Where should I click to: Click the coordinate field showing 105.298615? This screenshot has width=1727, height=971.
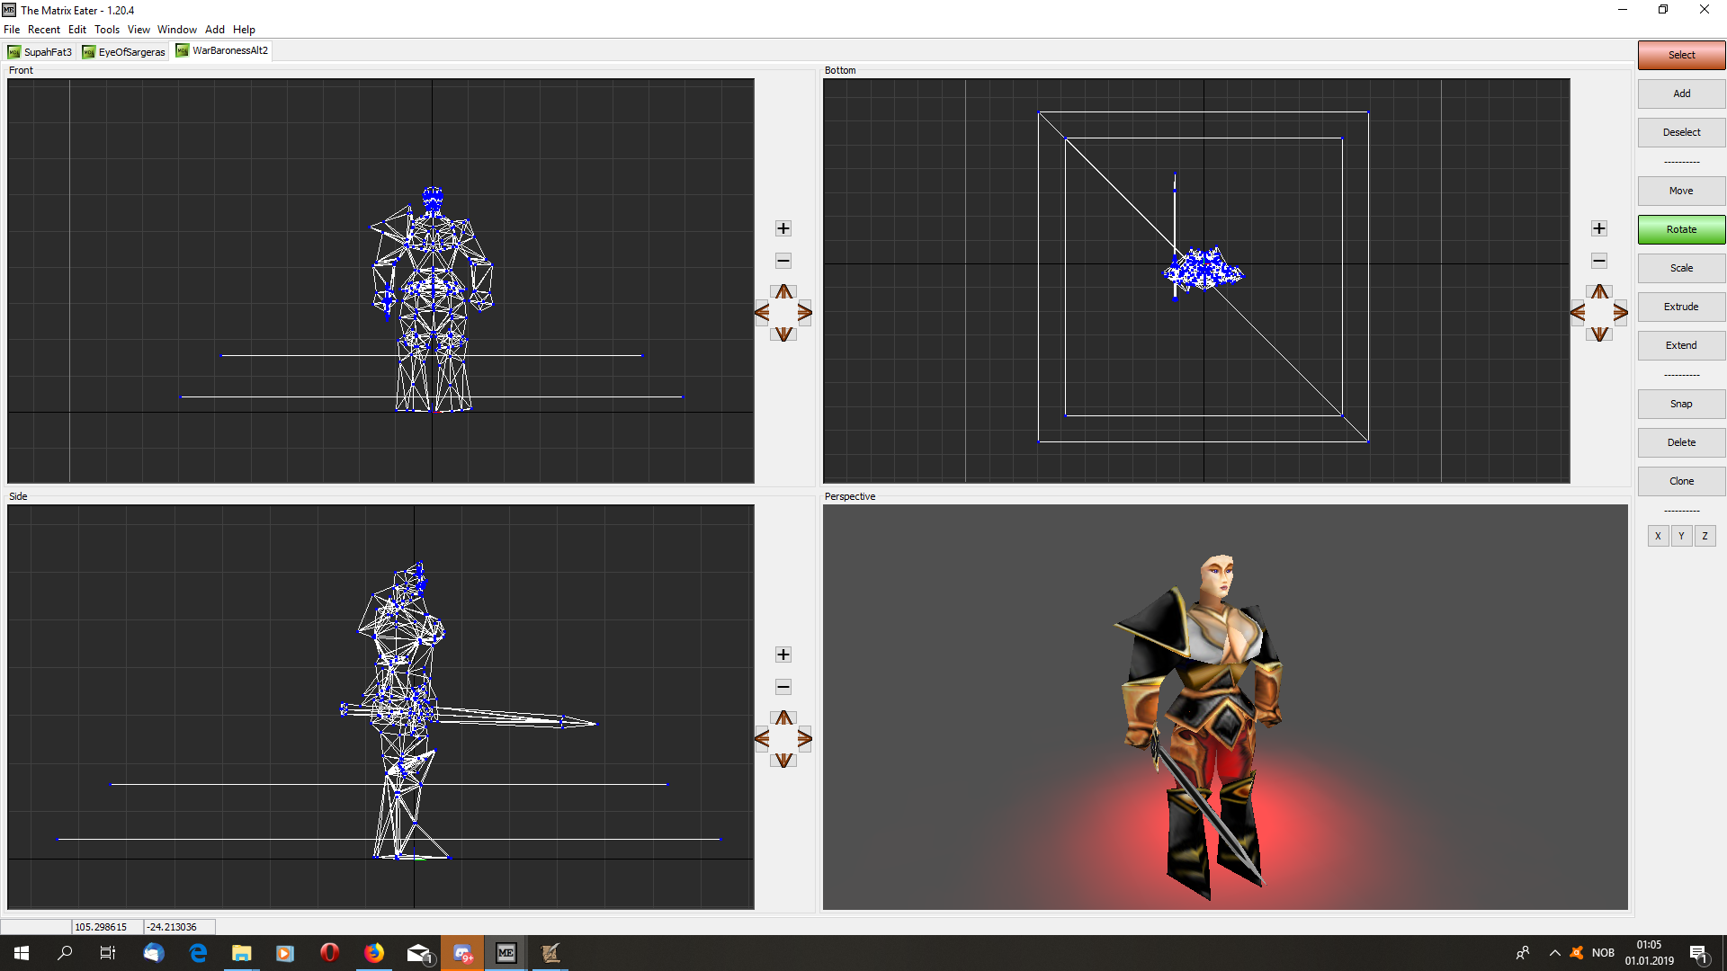pos(107,927)
